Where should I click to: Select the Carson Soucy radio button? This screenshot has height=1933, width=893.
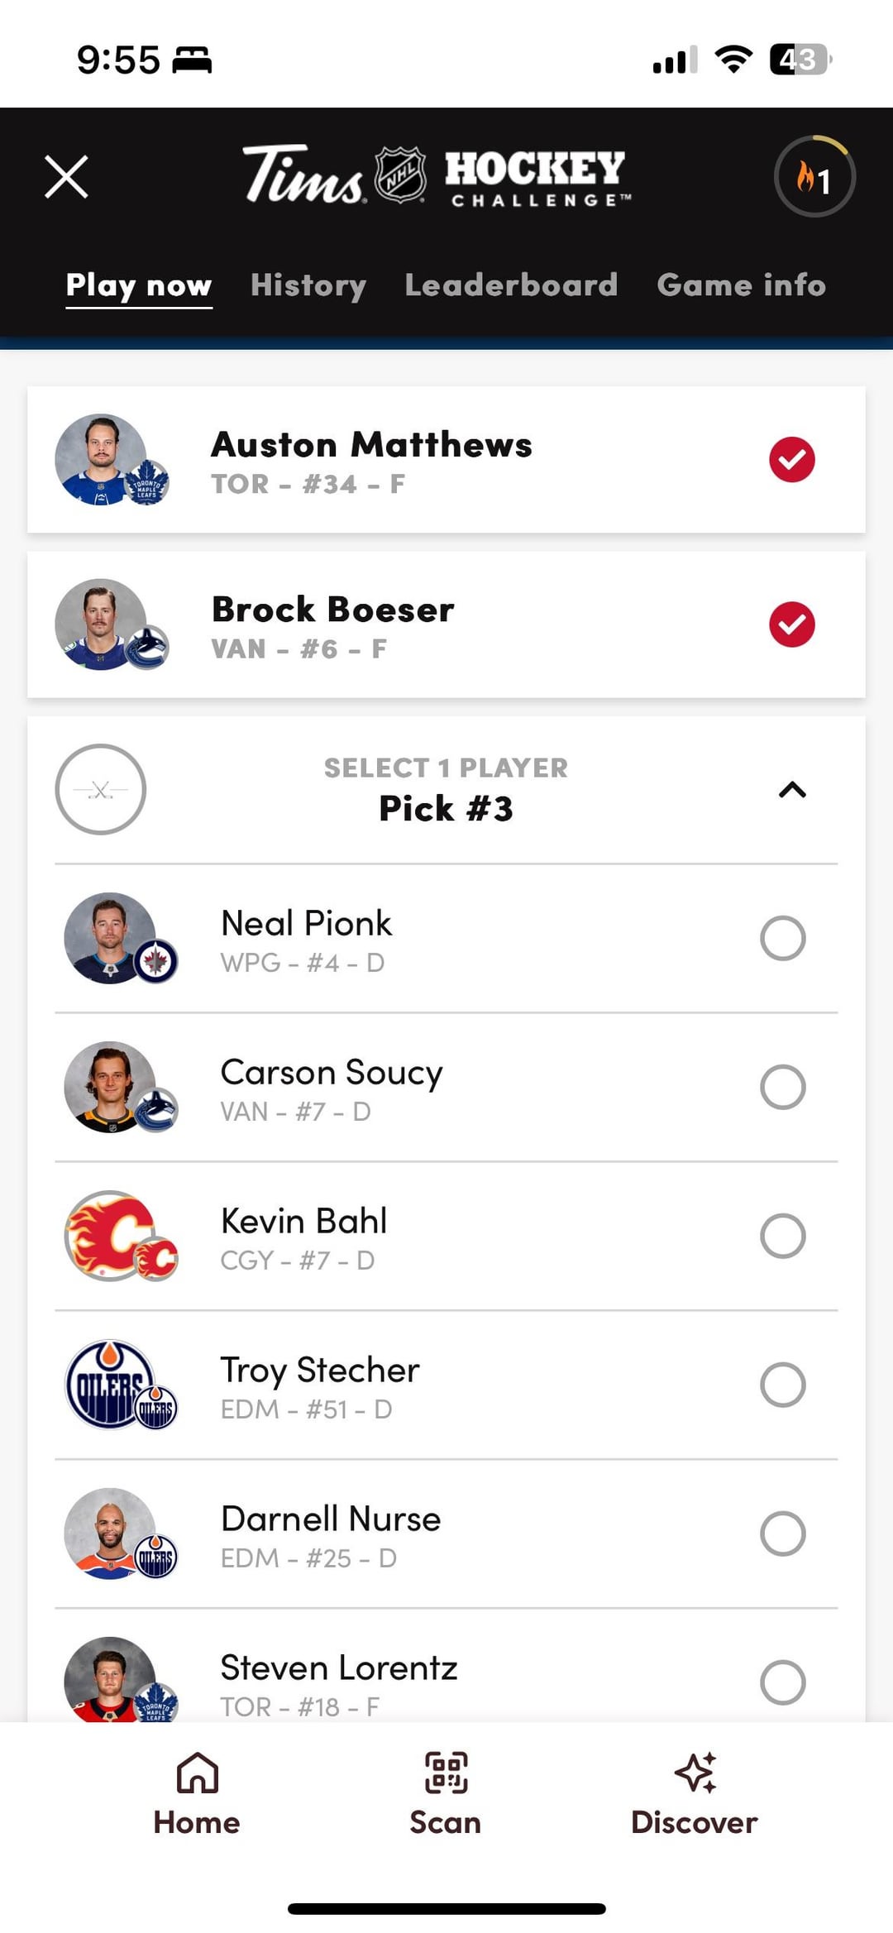pyautogui.click(x=782, y=1087)
